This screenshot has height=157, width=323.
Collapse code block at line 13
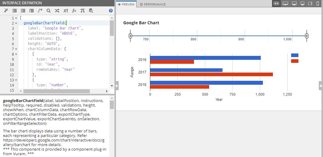click(x=16, y=80)
